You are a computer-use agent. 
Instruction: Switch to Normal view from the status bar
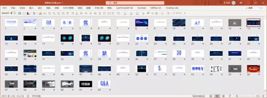pos(211,96)
